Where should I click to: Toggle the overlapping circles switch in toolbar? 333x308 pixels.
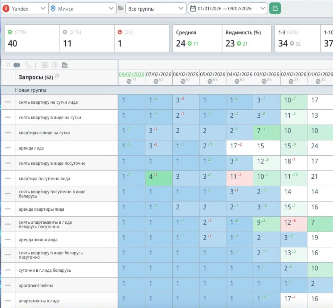[17, 65]
